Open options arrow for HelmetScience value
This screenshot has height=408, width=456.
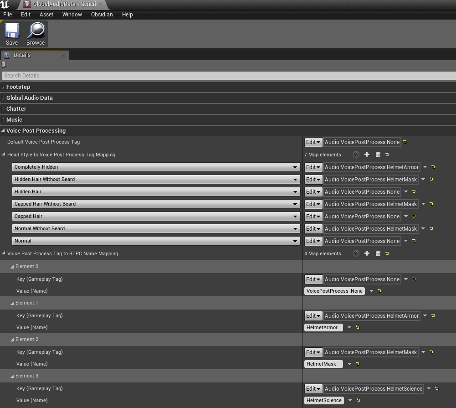tap(350, 400)
